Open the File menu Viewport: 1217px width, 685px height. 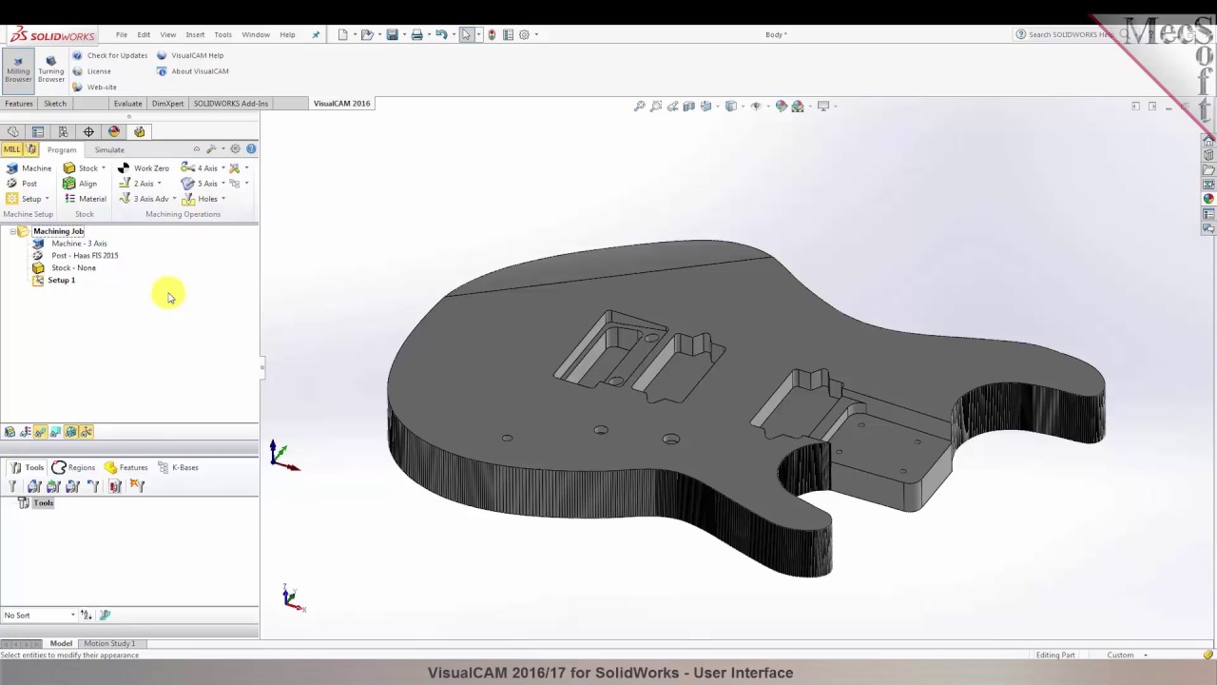(x=122, y=34)
